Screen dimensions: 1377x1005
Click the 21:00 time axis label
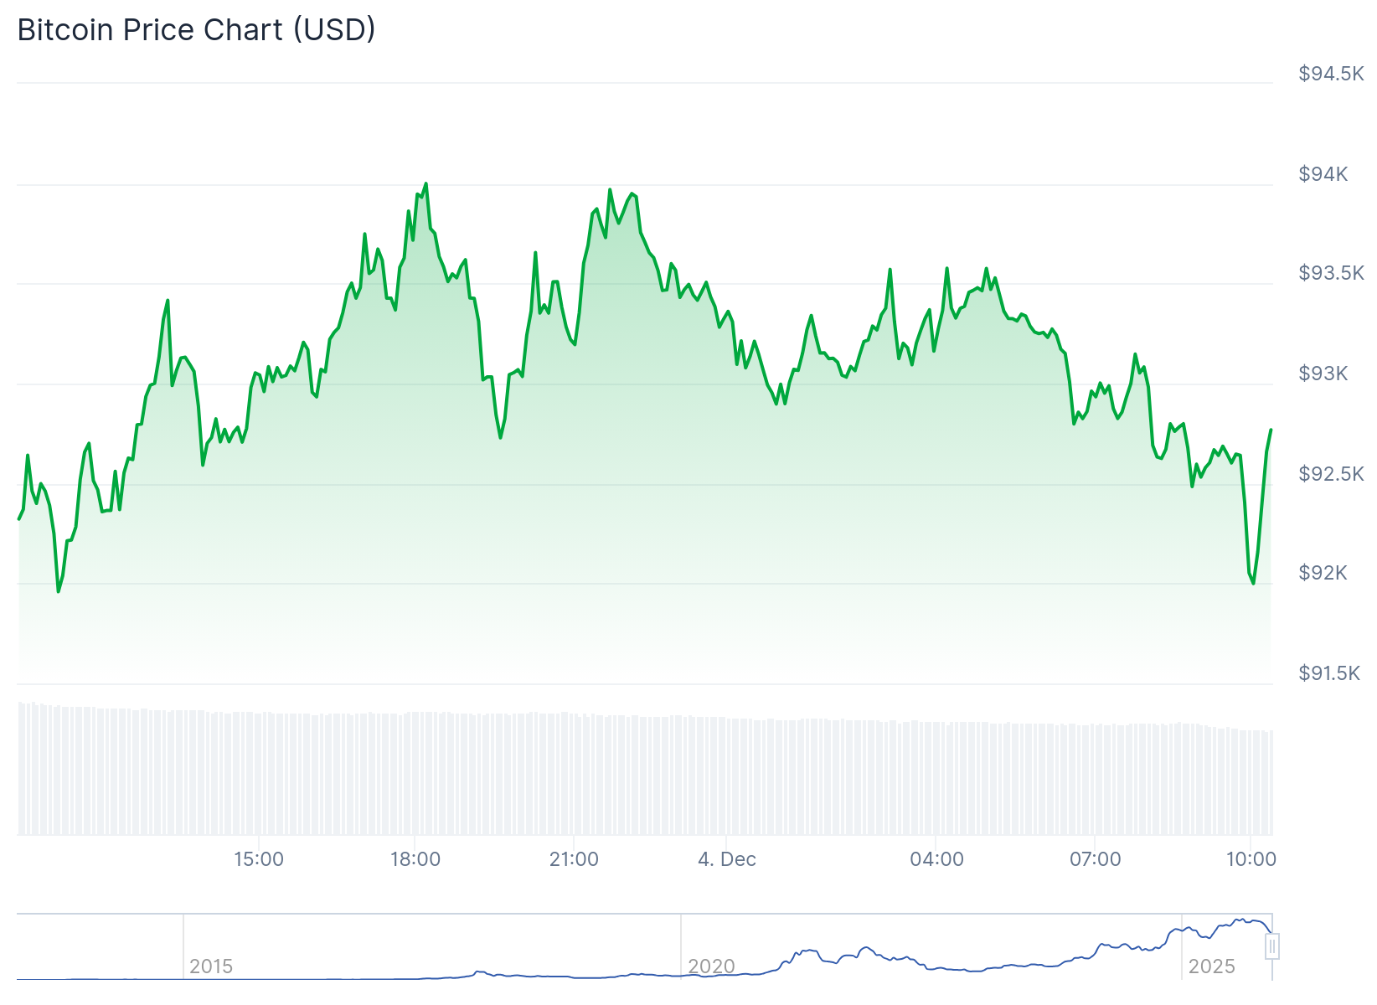pyautogui.click(x=574, y=859)
